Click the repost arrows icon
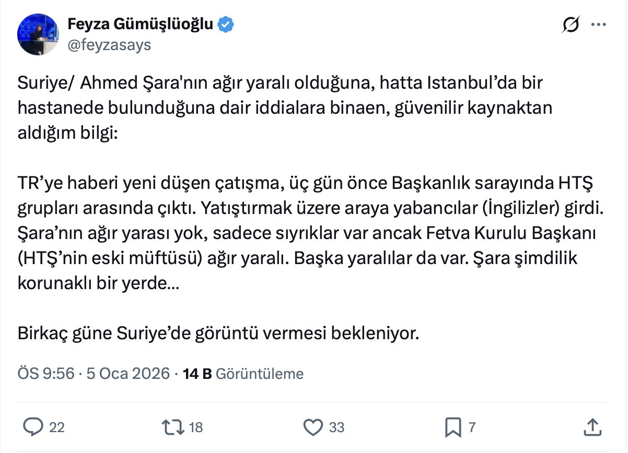 173,427
